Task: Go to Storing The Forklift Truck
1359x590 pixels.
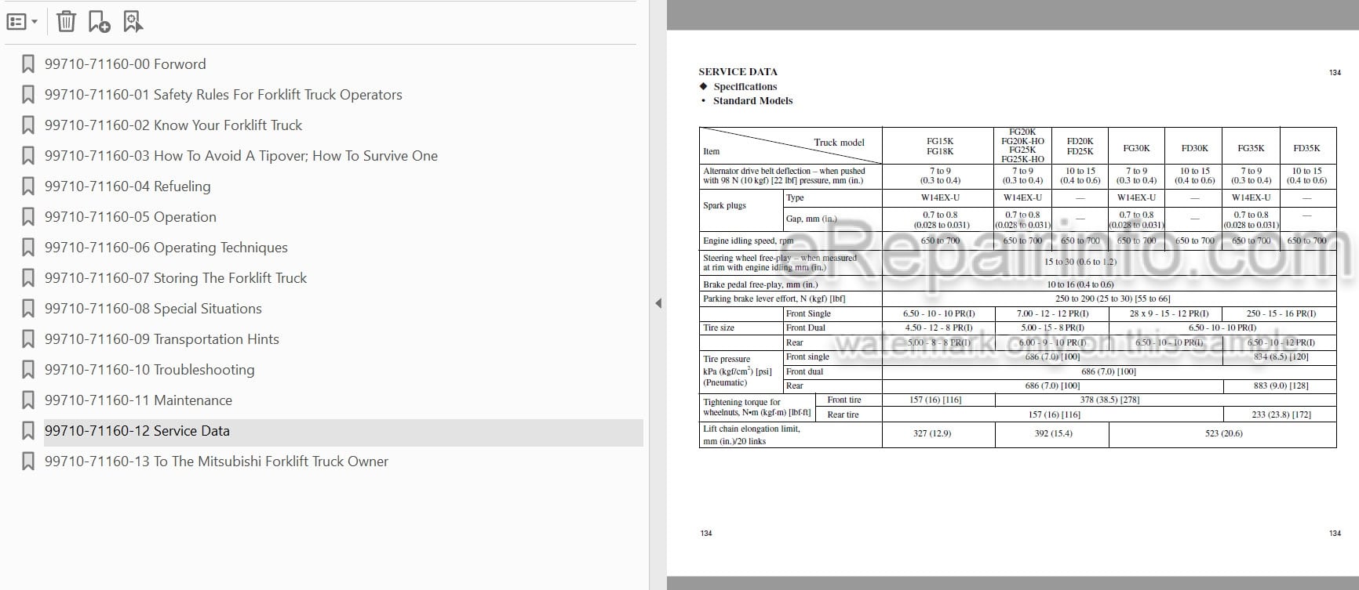Action: [176, 278]
